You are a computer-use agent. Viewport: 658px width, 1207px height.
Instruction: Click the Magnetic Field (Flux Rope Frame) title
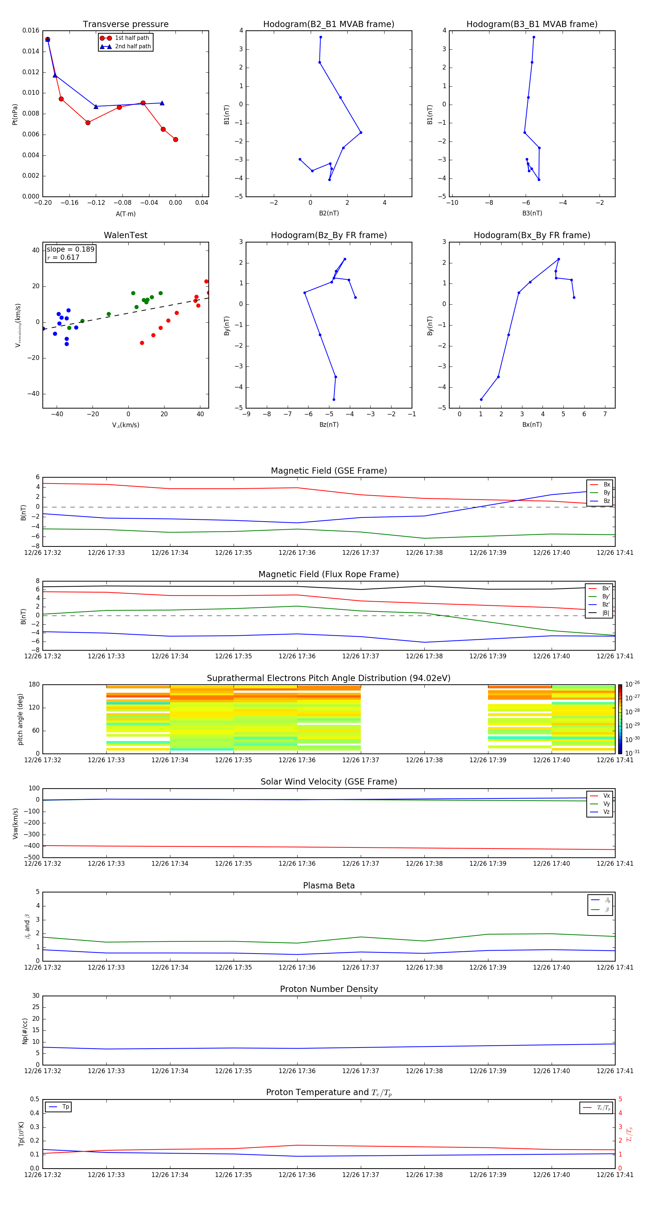(329, 575)
